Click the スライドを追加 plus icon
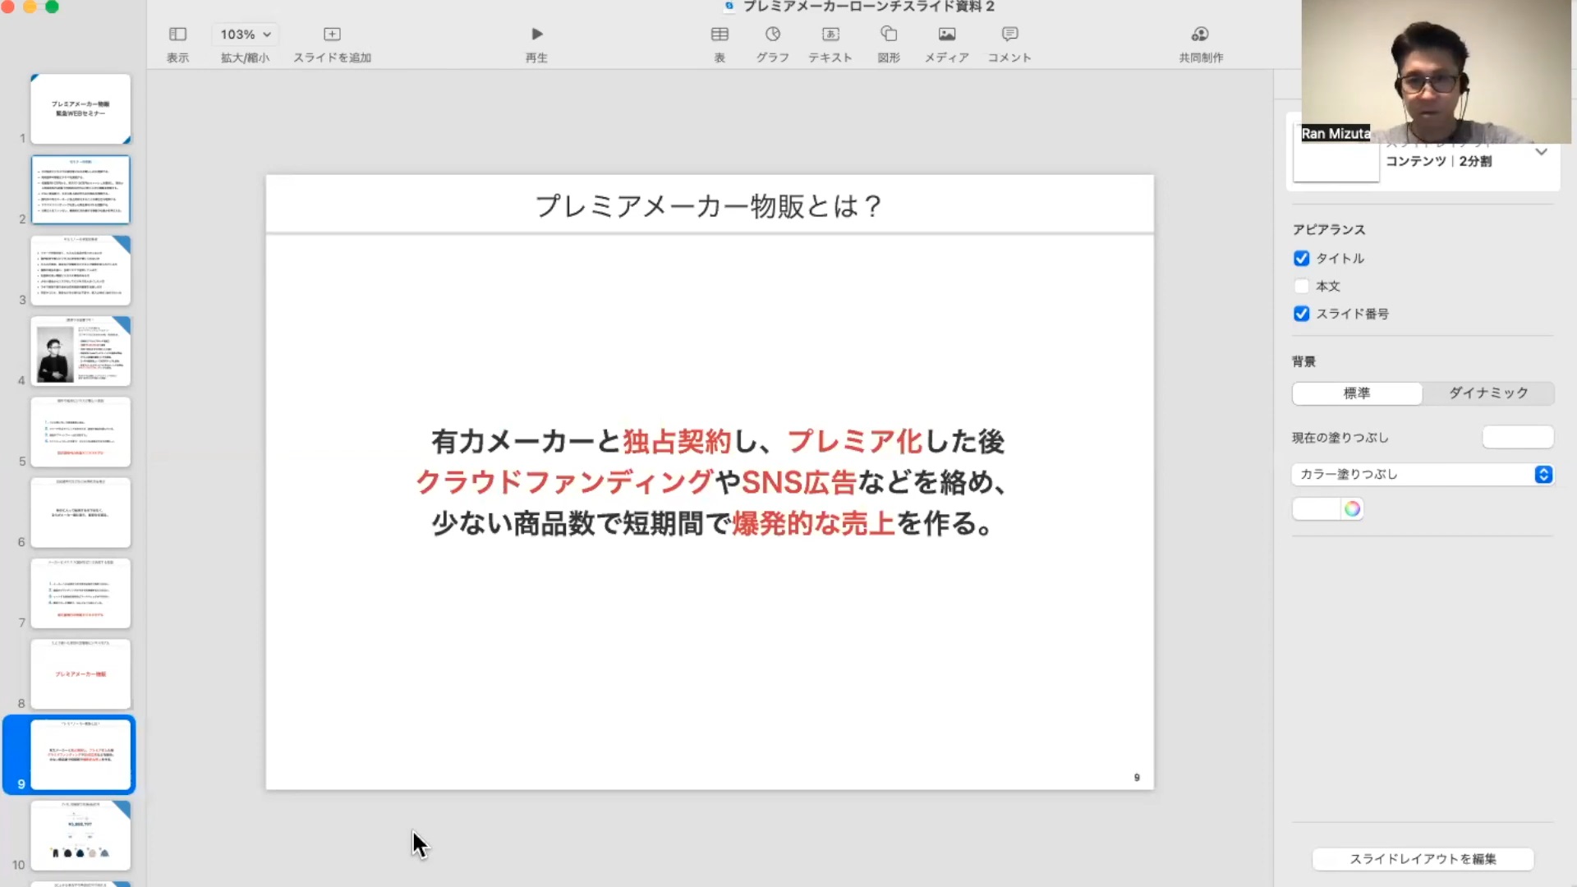 (x=332, y=34)
